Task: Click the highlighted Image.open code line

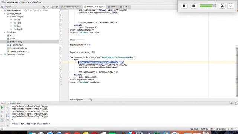Action: pyautogui.click(x=102, y=62)
